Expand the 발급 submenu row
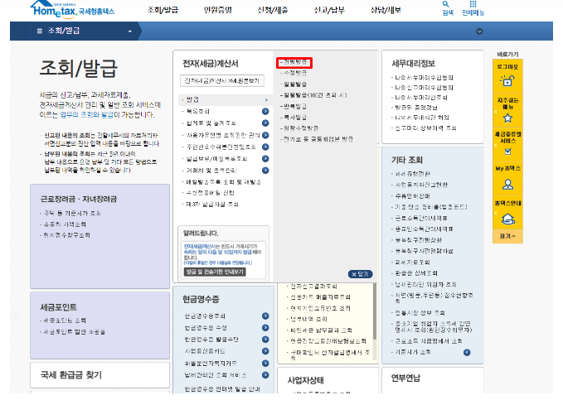The height and width of the screenshot is (400, 563). point(226,99)
